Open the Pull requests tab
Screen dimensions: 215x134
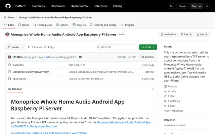pos(43,25)
